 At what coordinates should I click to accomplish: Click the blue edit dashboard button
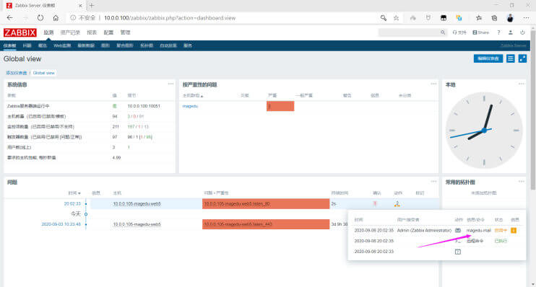pos(488,58)
